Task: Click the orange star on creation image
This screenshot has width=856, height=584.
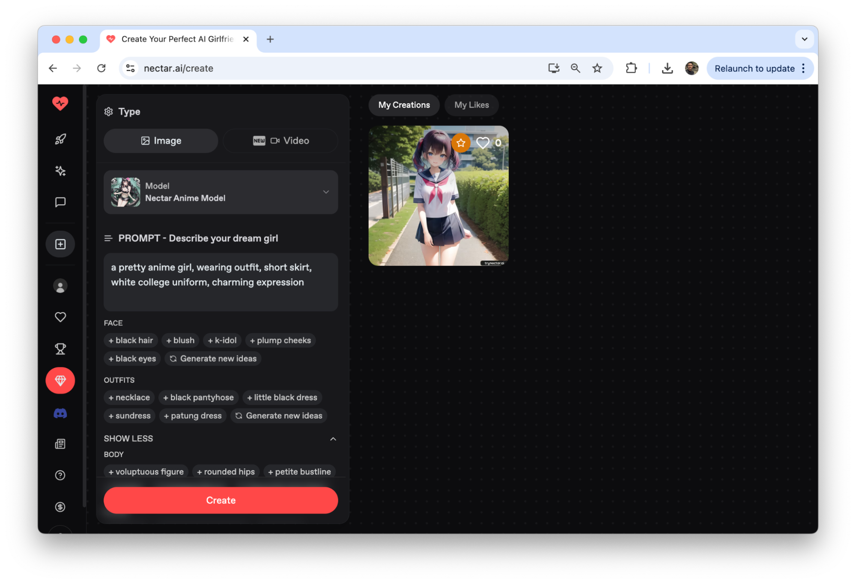Action: 461,143
